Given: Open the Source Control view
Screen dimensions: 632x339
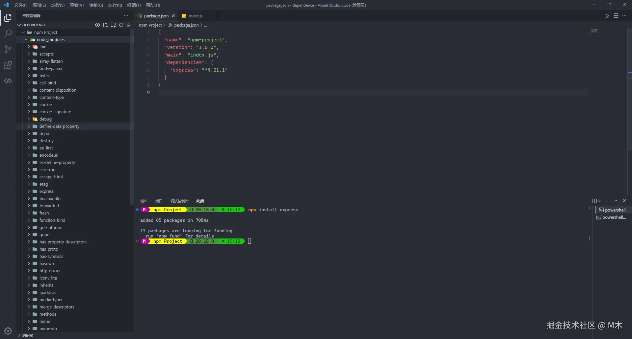Looking at the screenshot, I should click(8, 49).
